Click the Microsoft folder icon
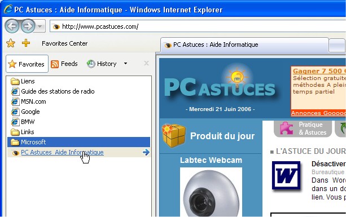This screenshot has width=346, height=217. click(15, 142)
